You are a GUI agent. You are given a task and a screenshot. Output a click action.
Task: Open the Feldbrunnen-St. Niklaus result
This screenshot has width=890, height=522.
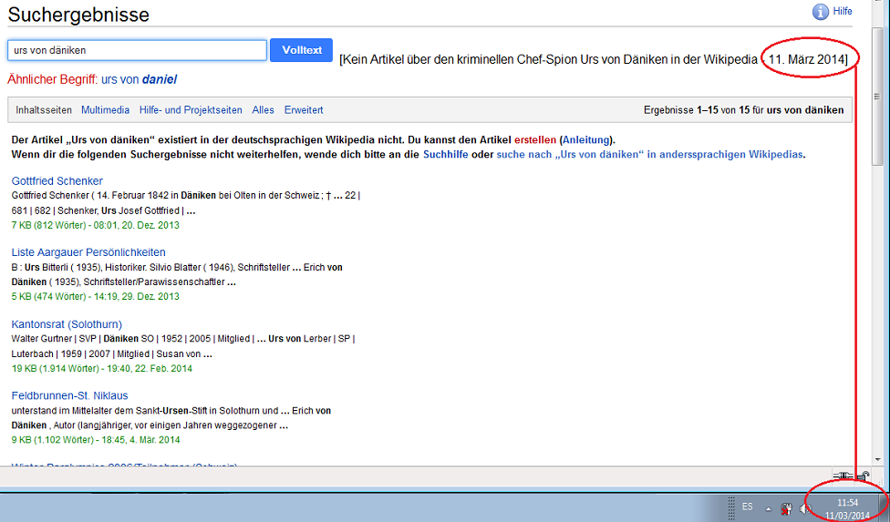70,395
